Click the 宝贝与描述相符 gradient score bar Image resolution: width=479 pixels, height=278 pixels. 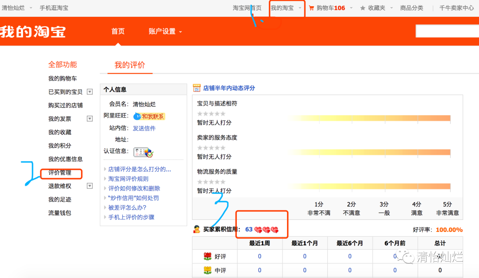[x=369, y=118]
